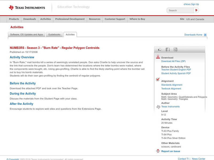Open News Center footer link
This screenshot has height=160, width=214.
(x=198, y=159)
